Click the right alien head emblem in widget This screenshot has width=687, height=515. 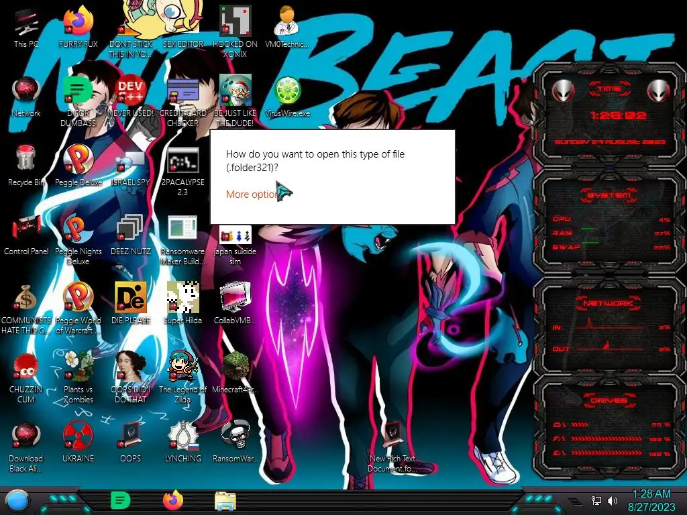658,91
